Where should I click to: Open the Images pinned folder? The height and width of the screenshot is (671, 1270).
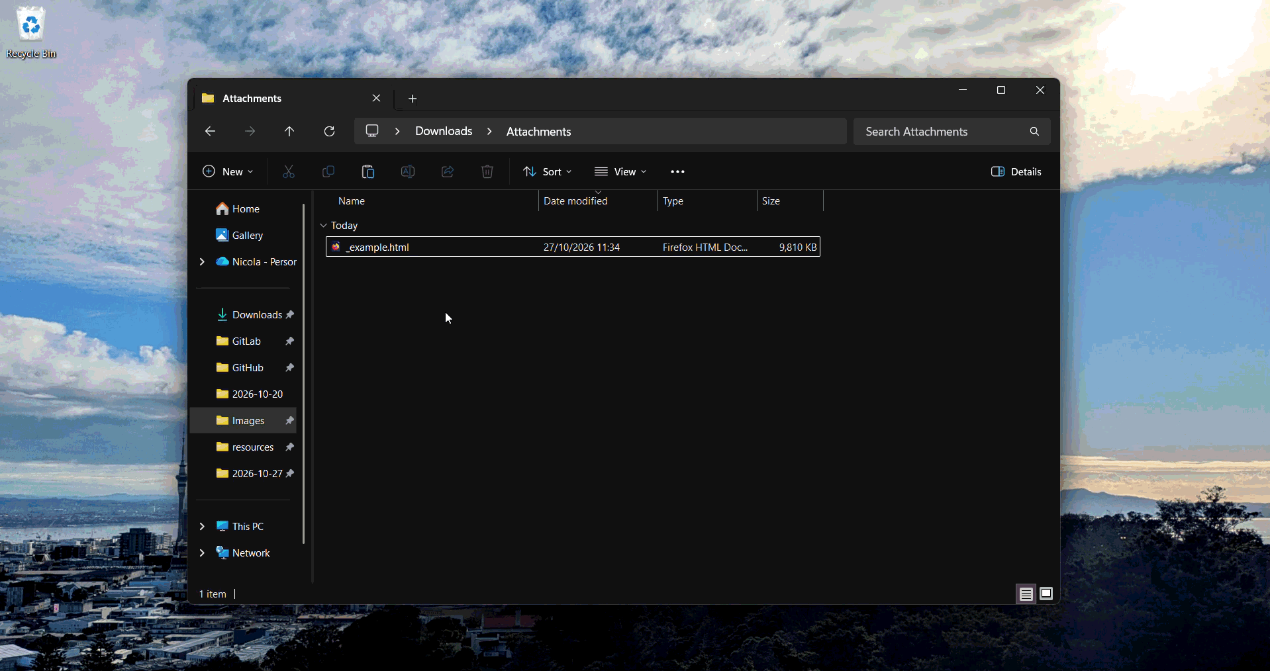243,421
